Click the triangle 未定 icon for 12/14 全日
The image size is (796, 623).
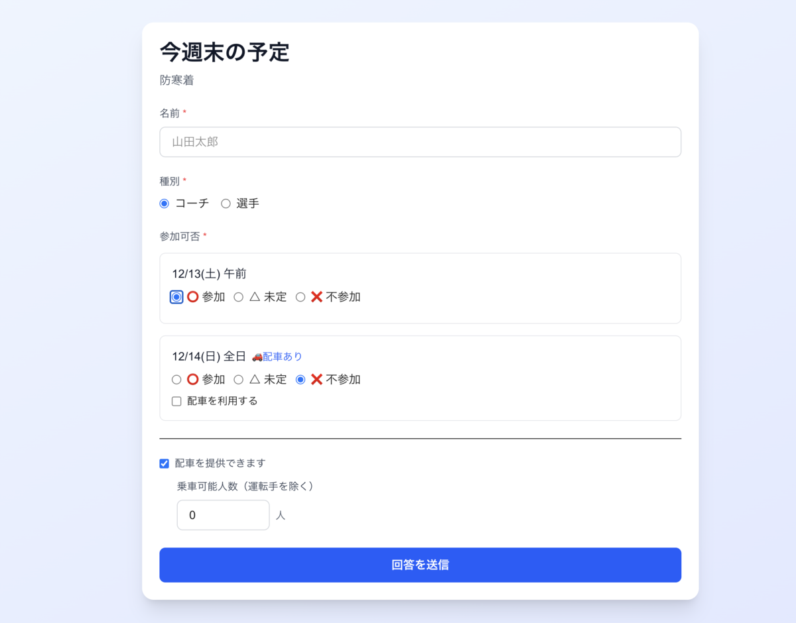(255, 380)
